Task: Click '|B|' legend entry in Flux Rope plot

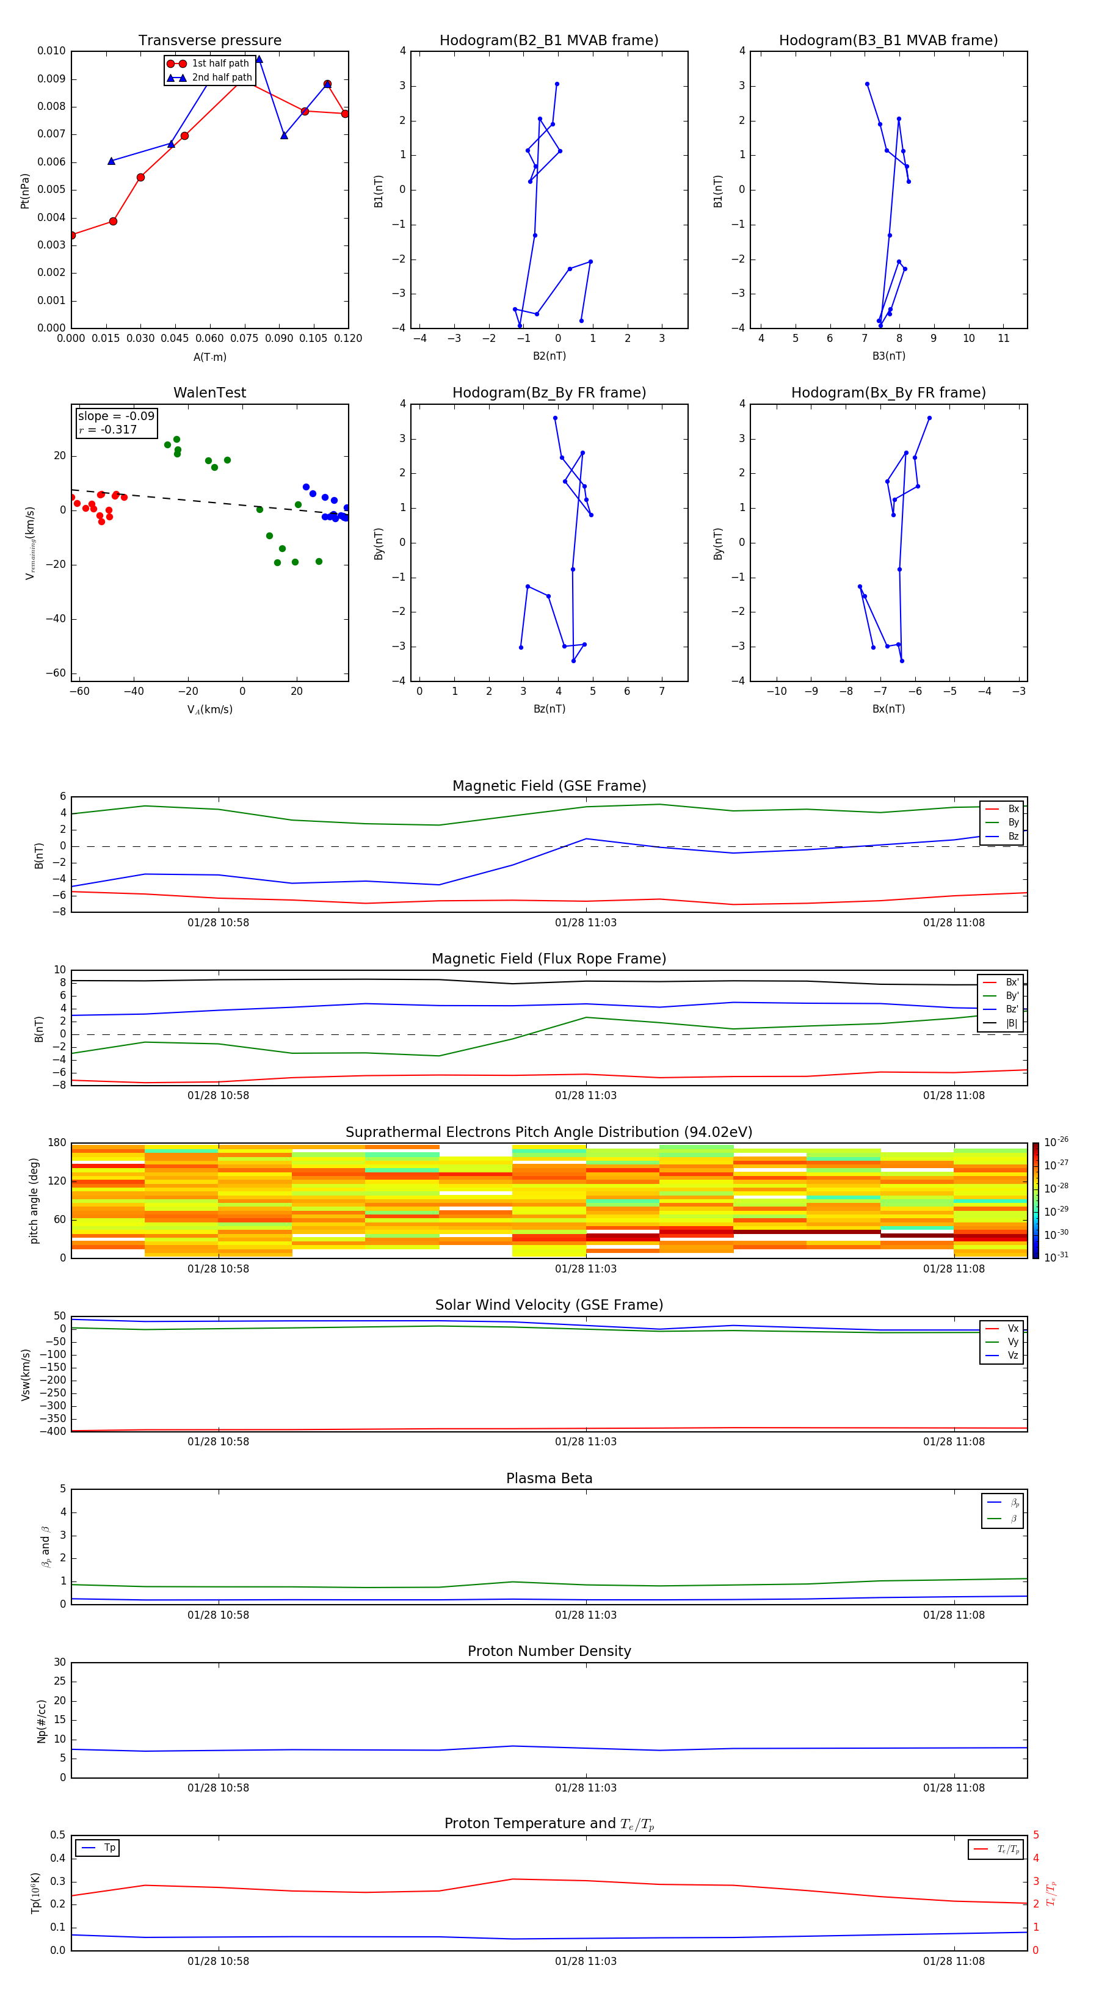Action: [1001, 1023]
